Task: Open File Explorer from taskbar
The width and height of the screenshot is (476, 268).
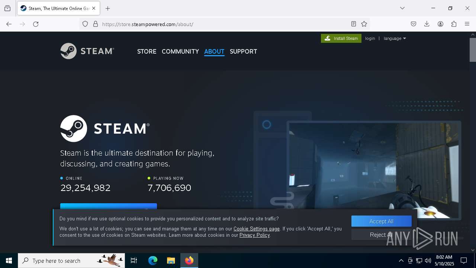Action: coord(171,261)
